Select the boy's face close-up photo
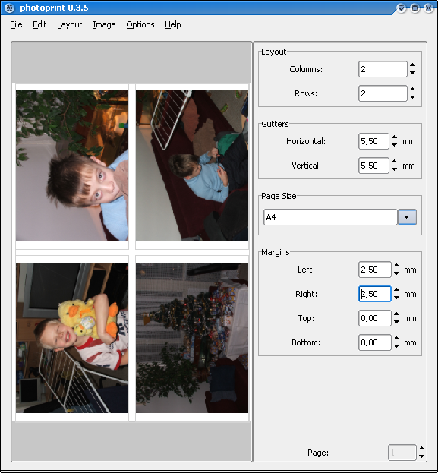 pos(72,166)
